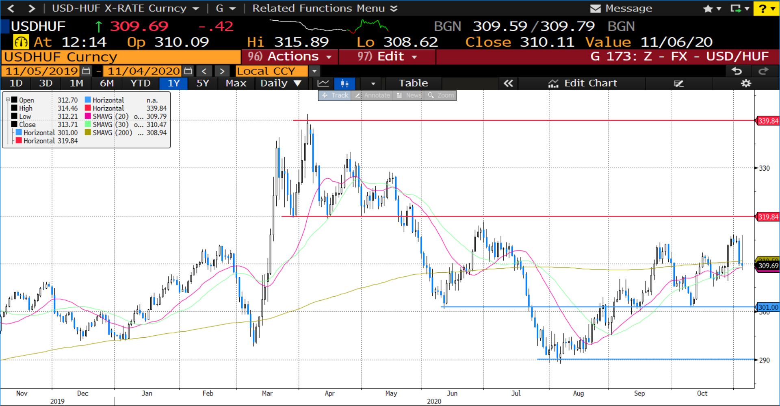Click the annotation pencil icon near the gear
The image size is (780, 406).
(678, 83)
